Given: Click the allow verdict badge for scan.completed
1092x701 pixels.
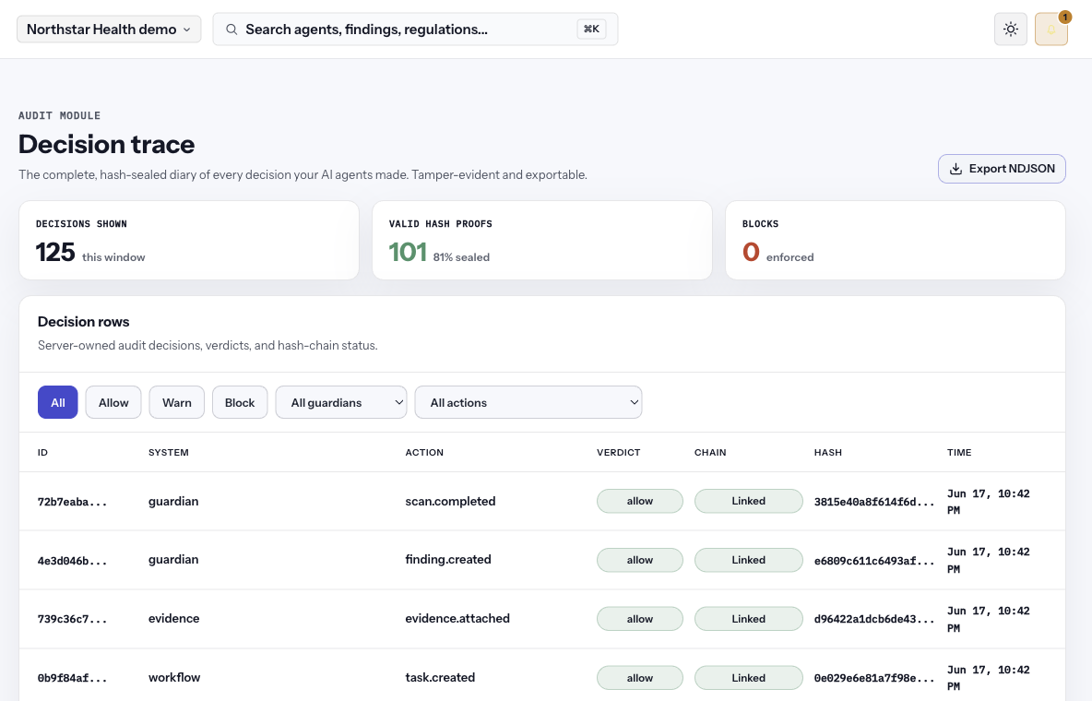Looking at the screenshot, I should point(639,501).
